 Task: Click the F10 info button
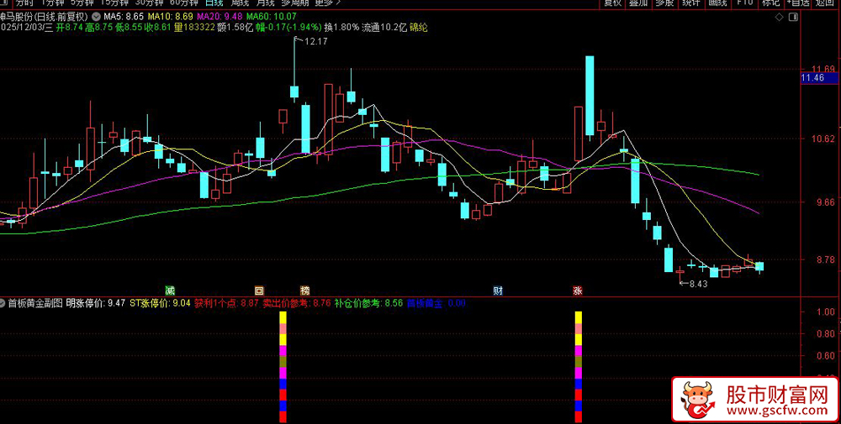coord(744,3)
